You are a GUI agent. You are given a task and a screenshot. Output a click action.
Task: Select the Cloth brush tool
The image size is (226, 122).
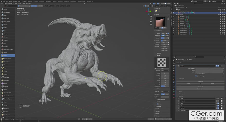pos(6,83)
